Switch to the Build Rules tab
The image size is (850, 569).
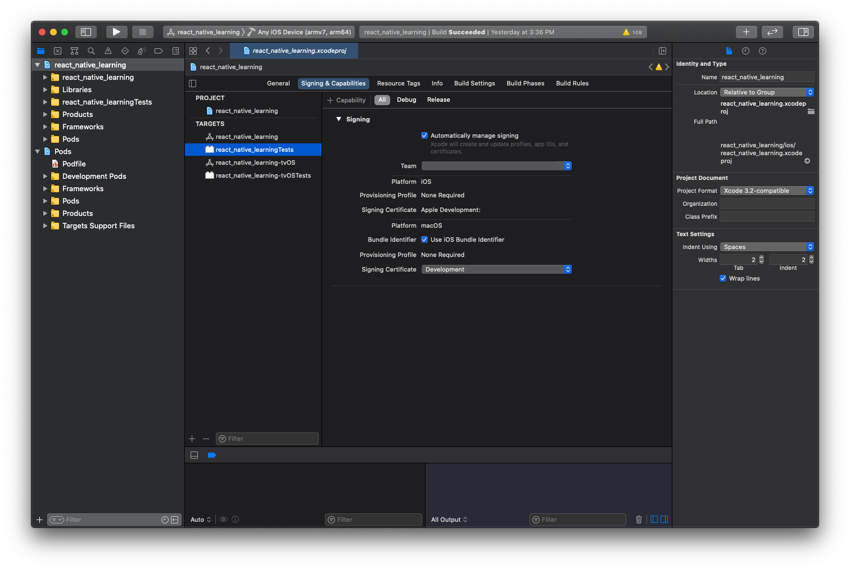[x=572, y=83]
